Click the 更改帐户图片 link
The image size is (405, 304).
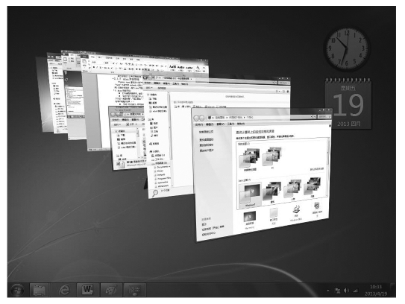206,151
